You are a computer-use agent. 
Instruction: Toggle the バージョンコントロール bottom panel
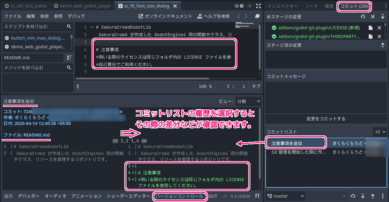[180, 196]
